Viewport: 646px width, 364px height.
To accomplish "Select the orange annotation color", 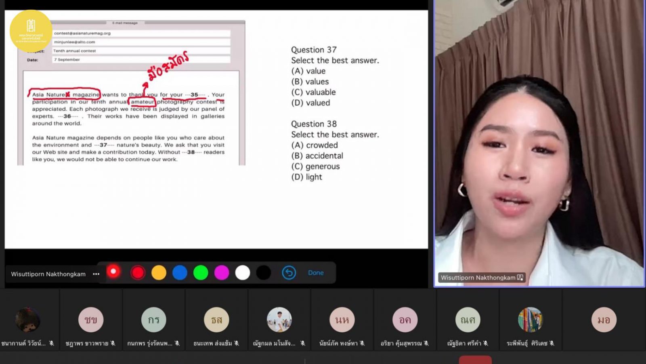I will [159, 273].
